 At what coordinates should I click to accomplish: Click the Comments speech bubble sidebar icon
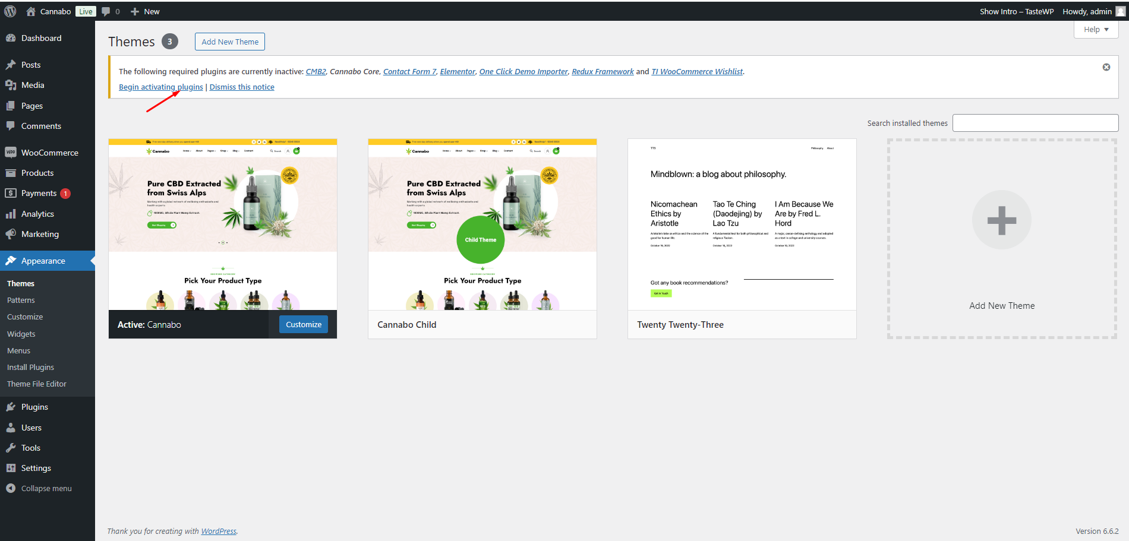point(11,126)
